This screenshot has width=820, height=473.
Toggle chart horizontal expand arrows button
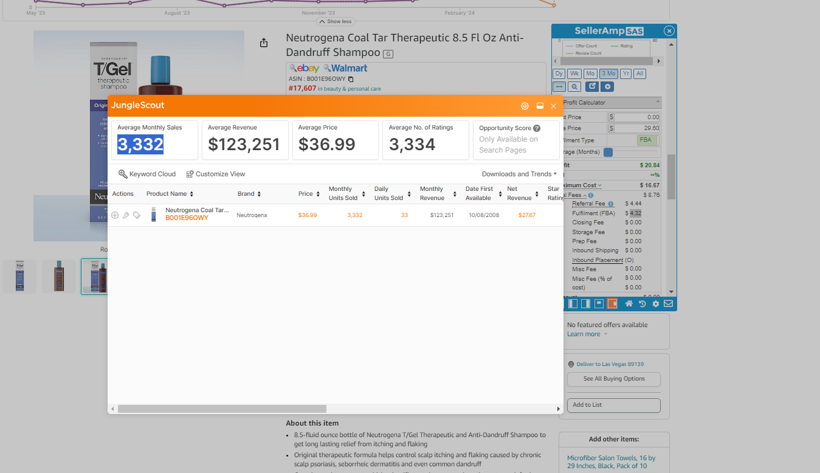(559, 87)
